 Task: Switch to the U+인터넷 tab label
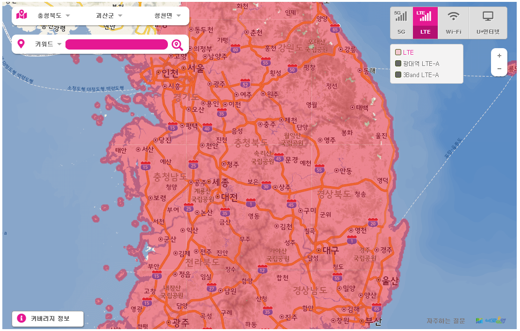[x=488, y=32]
